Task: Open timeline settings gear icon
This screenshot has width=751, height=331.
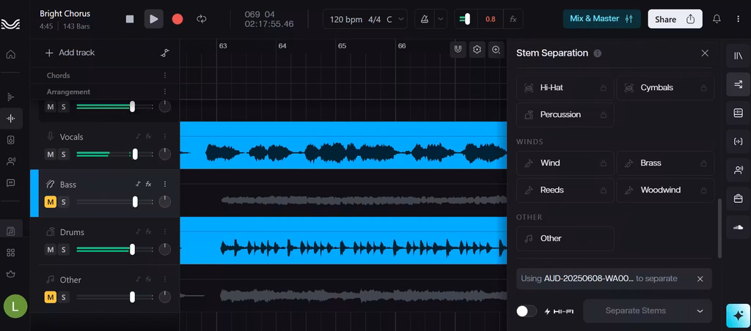Action: pyautogui.click(x=477, y=49)
